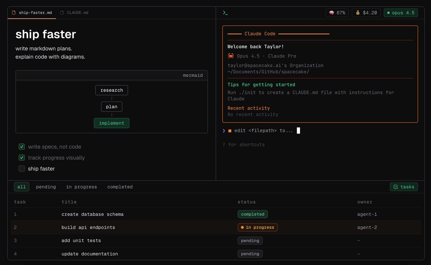Click the terminal input 'edit <filepath> to...'
The image size is (431, 265).
(x=264, y=131)
